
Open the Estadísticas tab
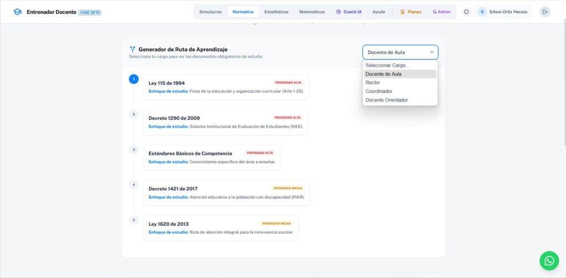(276, 12)
